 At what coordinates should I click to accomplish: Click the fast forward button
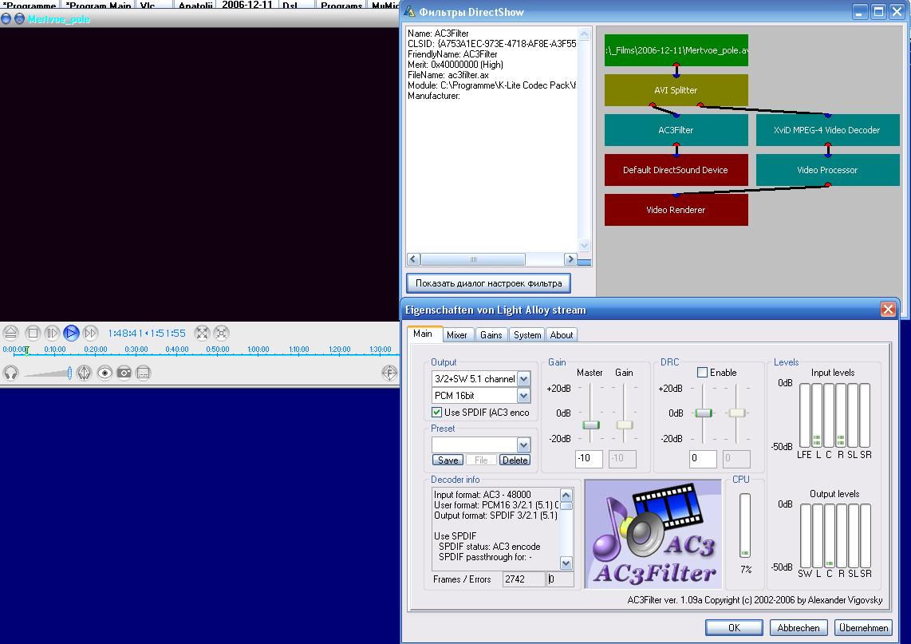click(90, 333)
